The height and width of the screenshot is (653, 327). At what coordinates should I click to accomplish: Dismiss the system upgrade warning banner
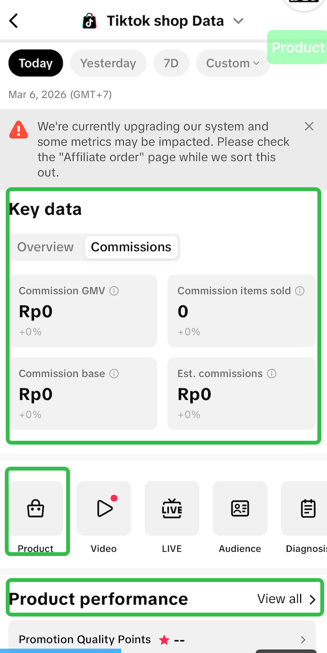point(309,126)
